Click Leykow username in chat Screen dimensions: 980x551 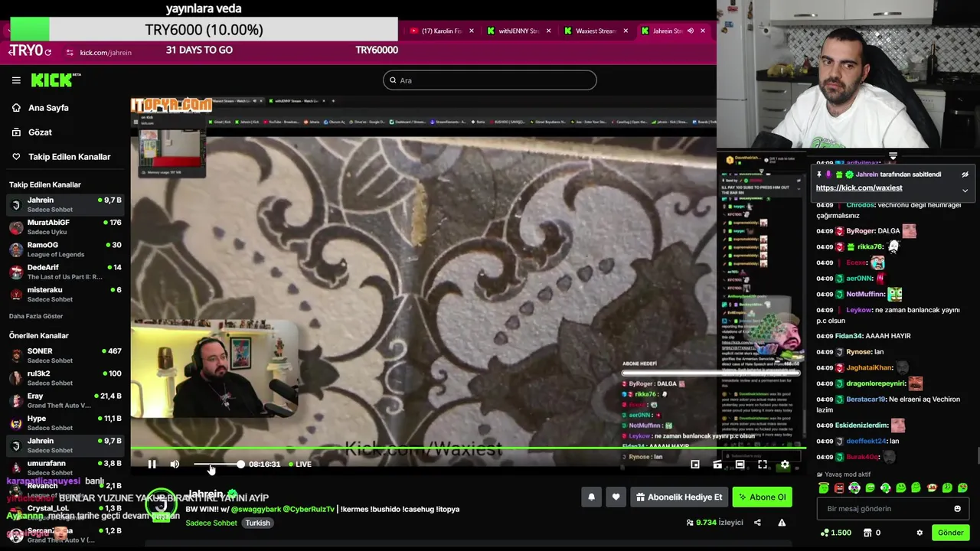coord(859,310)
